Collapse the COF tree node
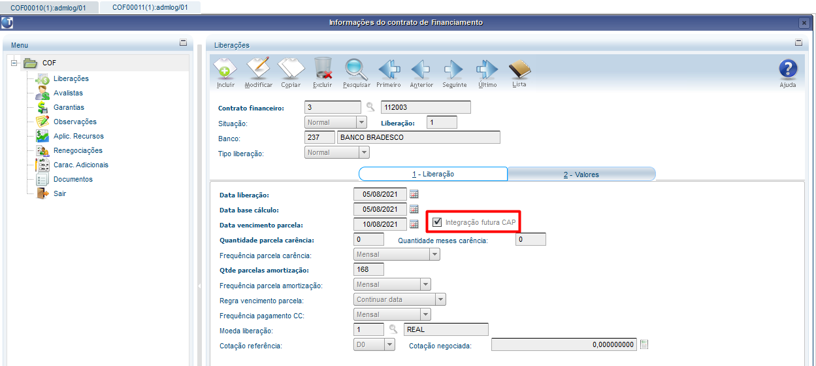This screenshot has height=366, width=816. point(14,63)
